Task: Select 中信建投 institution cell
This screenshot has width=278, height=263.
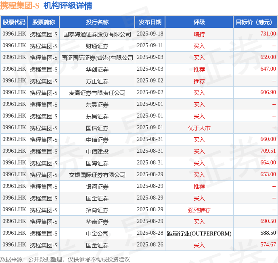Action: (97, 151)
